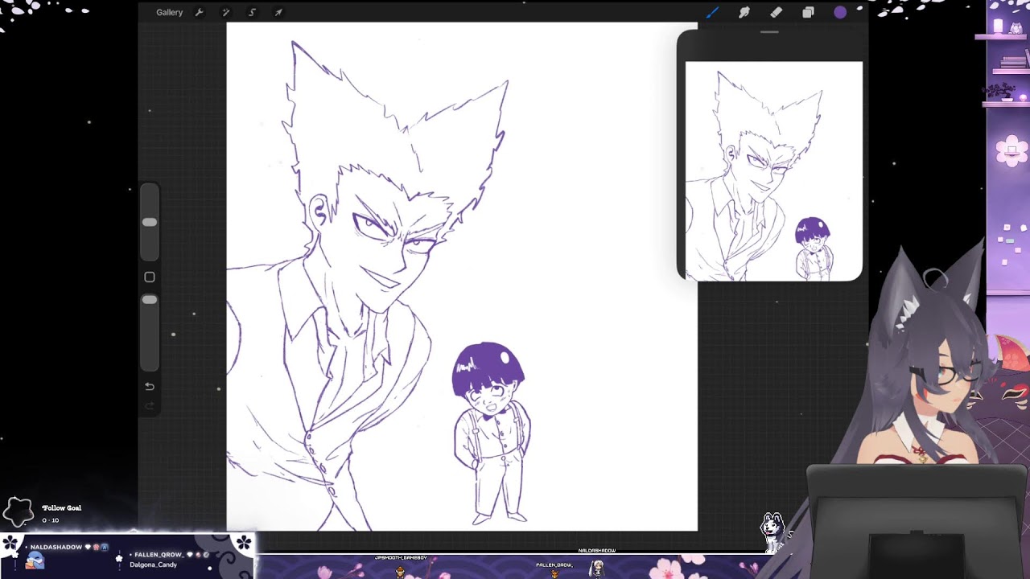Activate the Transform arrow tool

click(x=278, y=12)
